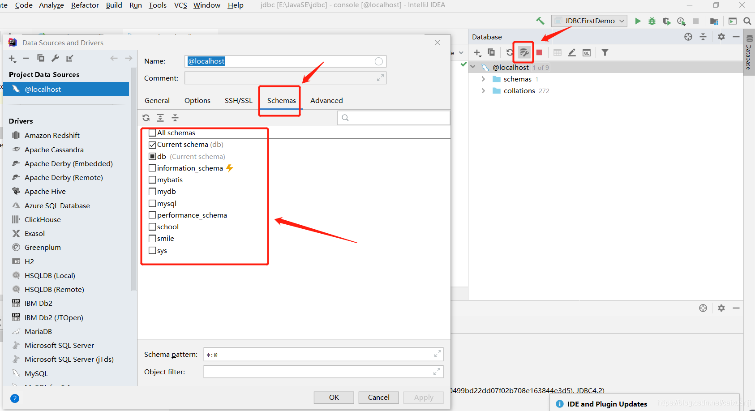This screenshot has width=755, height=411.
Task: Expand the Schema pattern field
Action: click(437, 355)
